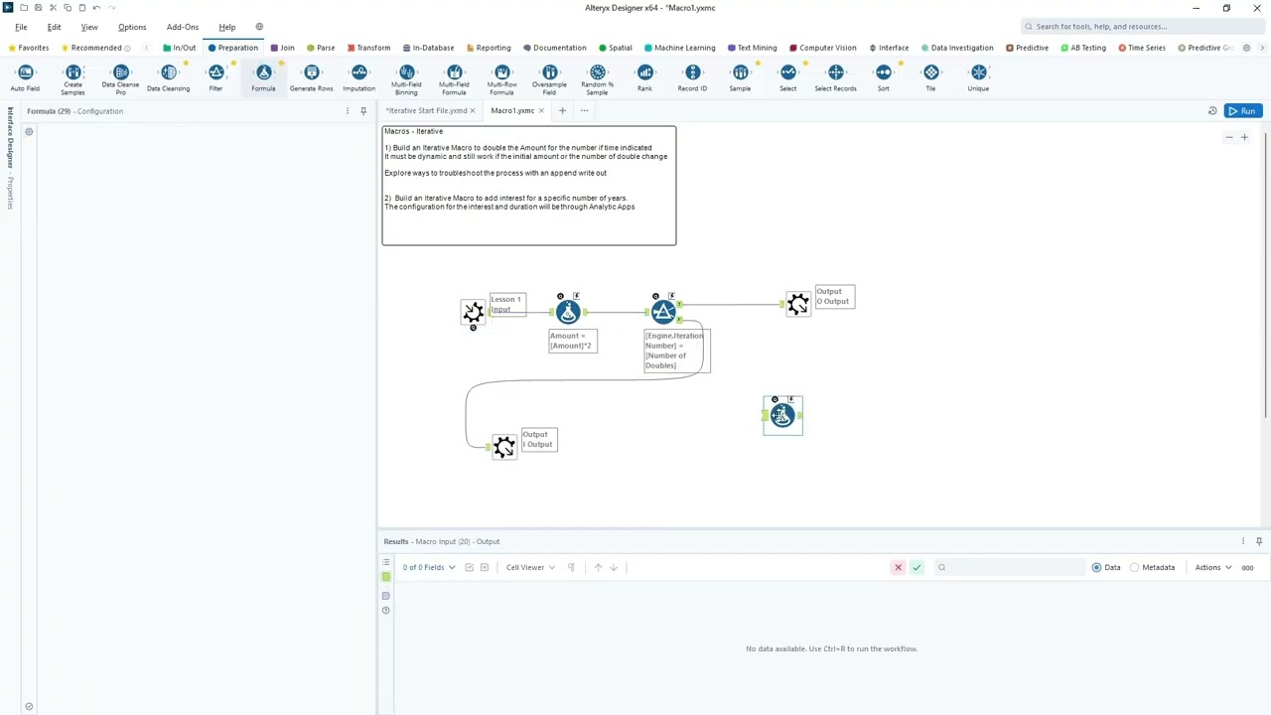Image resolution: width=1271 pixels, height=715 pixels.
Task: Switch to Iterative Start File.yxmd tab
Action: pos(426,110)
